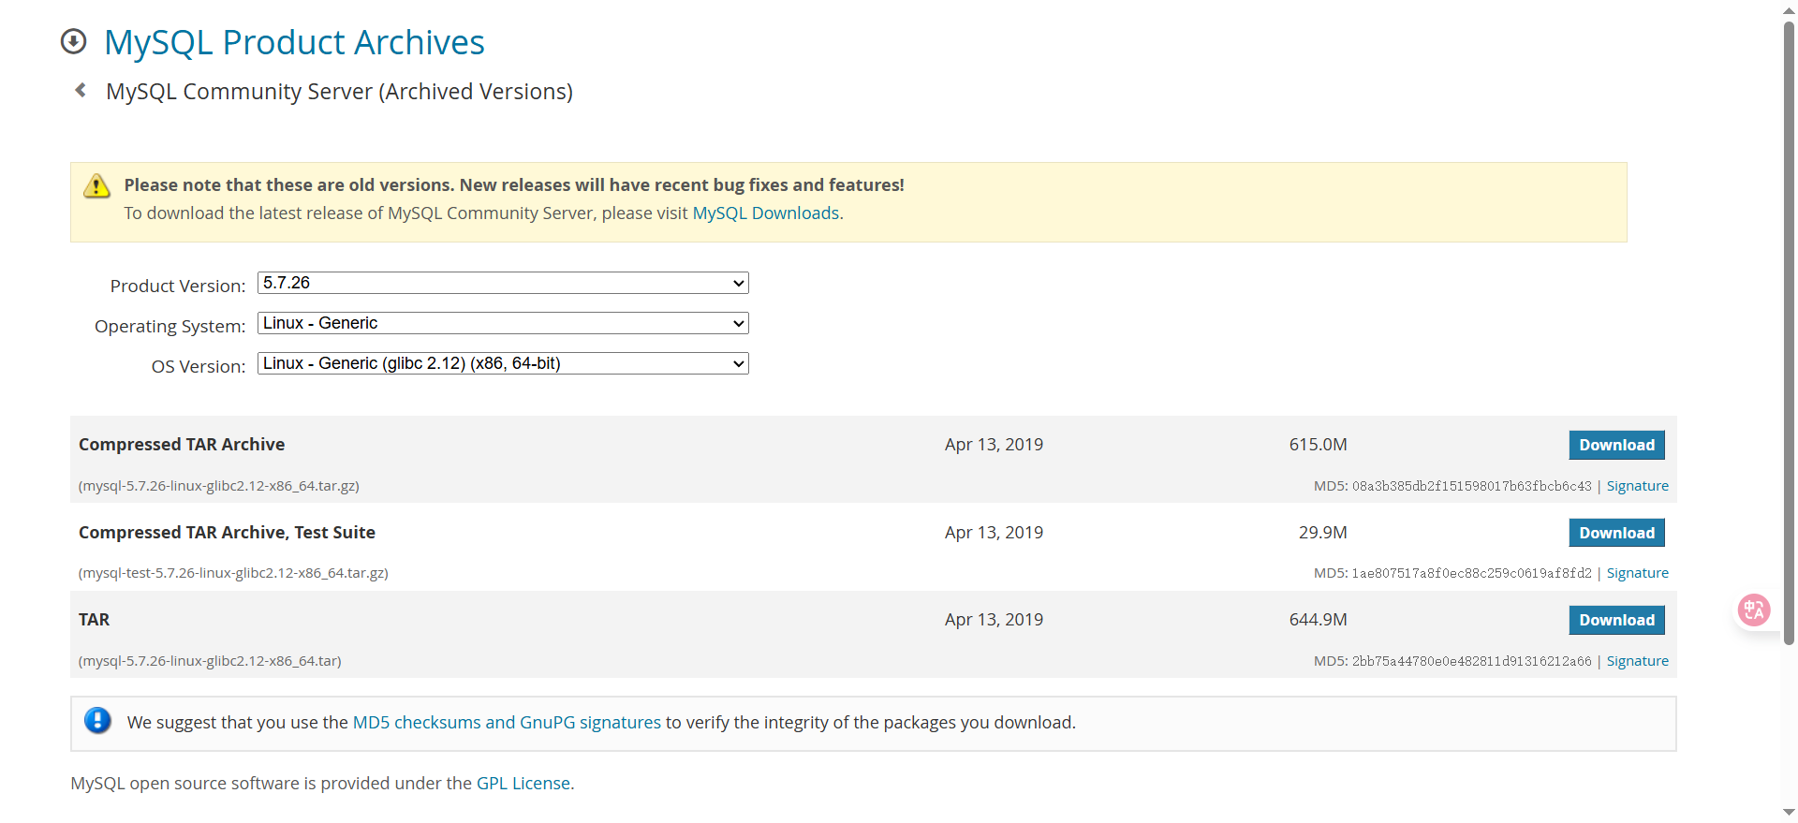Expand the Operating System dropdown

503,323
